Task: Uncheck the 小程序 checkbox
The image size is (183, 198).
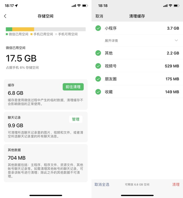Action: point(98,28)
